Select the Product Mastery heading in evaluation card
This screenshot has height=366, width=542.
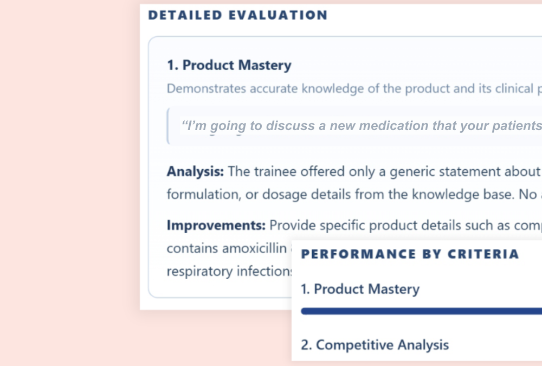pos(229,65)
